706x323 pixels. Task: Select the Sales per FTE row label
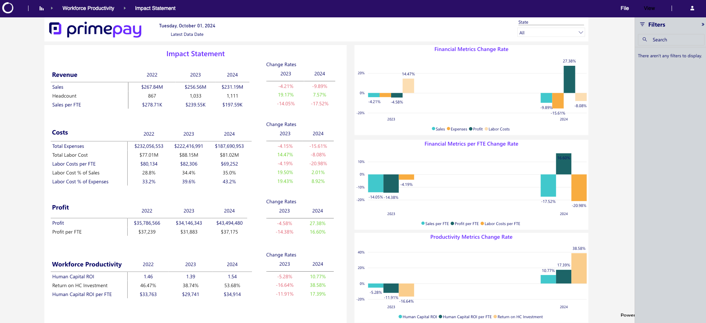coord(67,105)
